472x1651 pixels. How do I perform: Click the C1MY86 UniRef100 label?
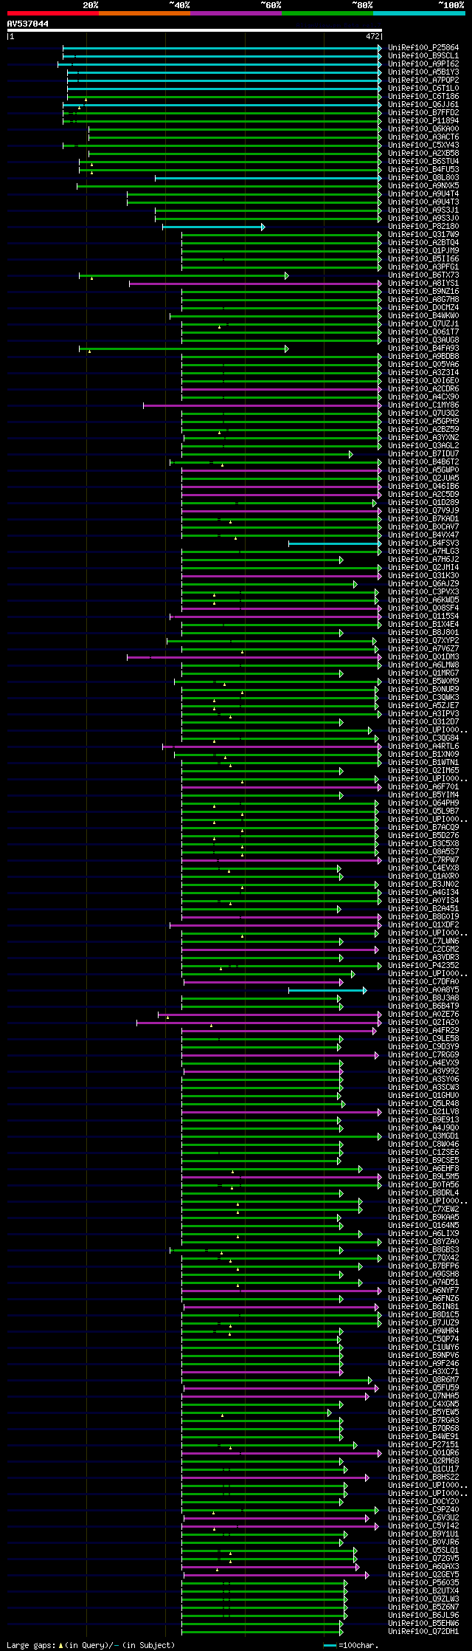tap(423, 405)
